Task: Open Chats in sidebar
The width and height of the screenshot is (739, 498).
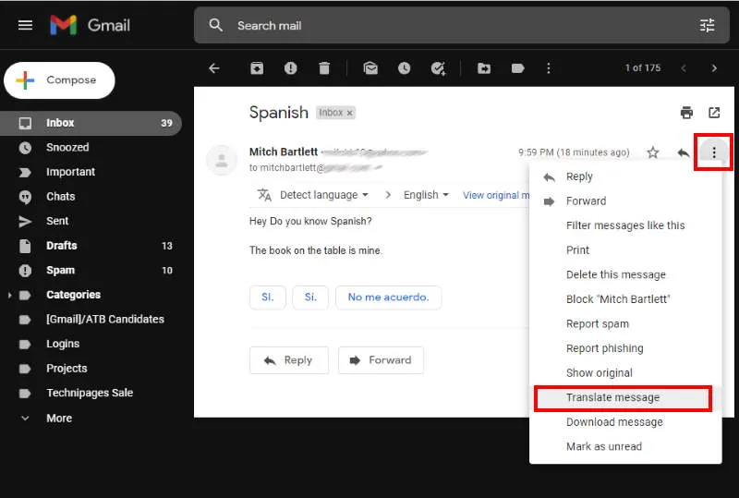Action: point(91,197)
